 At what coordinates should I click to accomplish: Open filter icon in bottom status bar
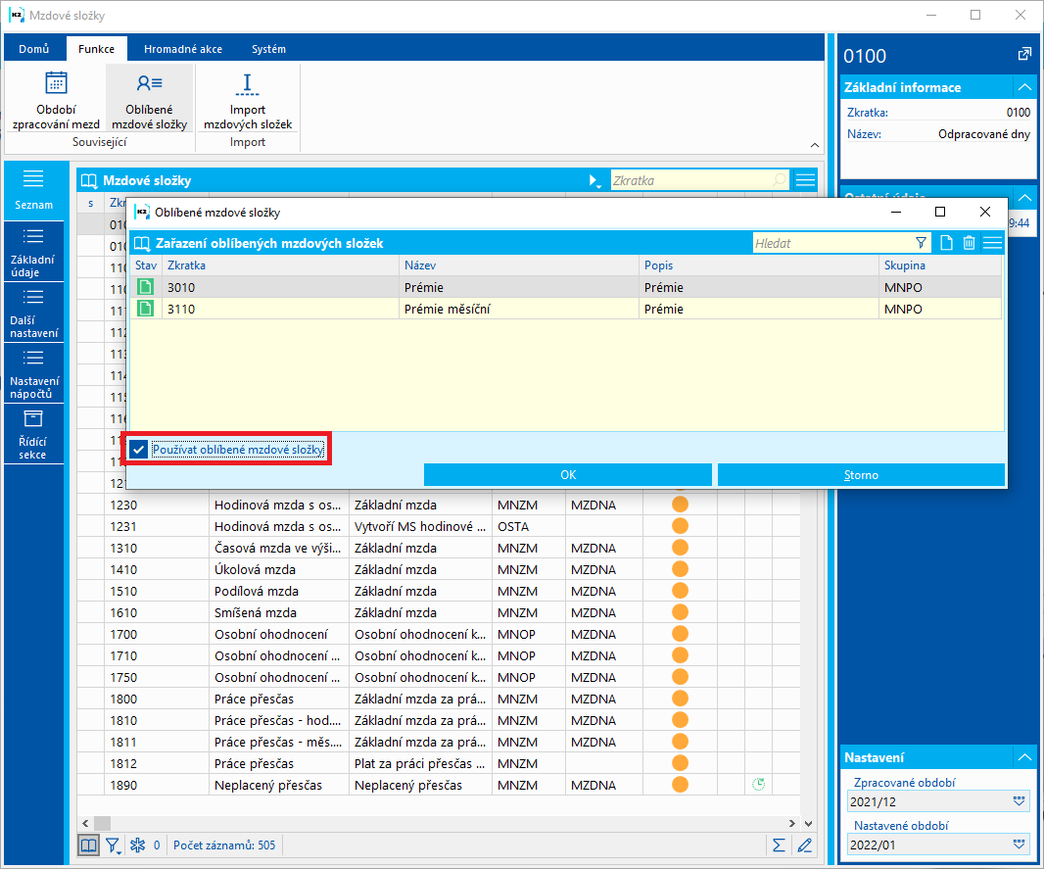[x=114, y=845]
